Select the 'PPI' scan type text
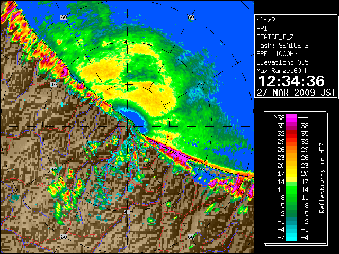The image size is (339, 254). pos(262,29)
